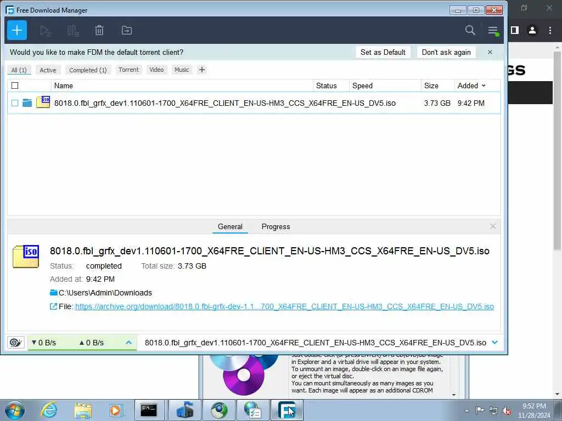Select the 9:42 PM added time cell
The height and width of the screenshot is (421, 562).
(471, 103)
